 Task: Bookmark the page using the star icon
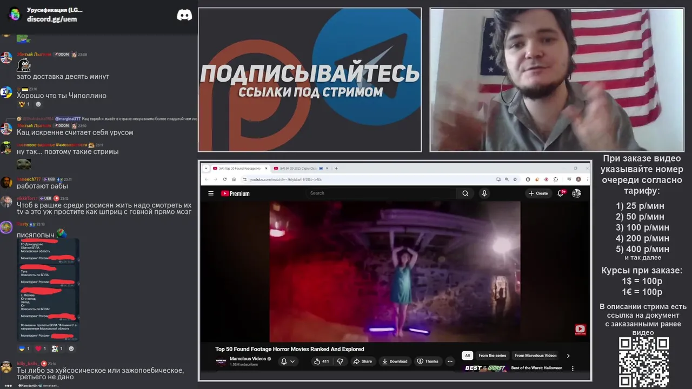(515, 179)
